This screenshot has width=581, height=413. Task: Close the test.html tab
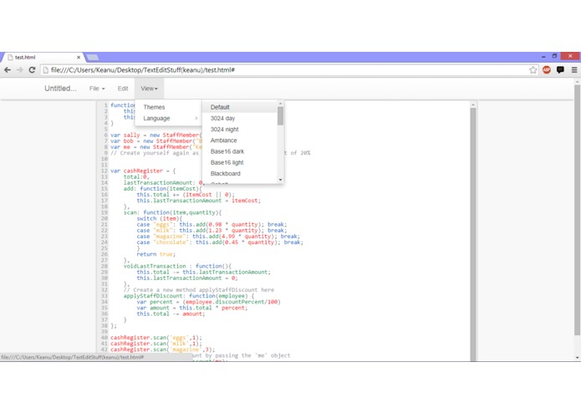[x=79, y=57]
